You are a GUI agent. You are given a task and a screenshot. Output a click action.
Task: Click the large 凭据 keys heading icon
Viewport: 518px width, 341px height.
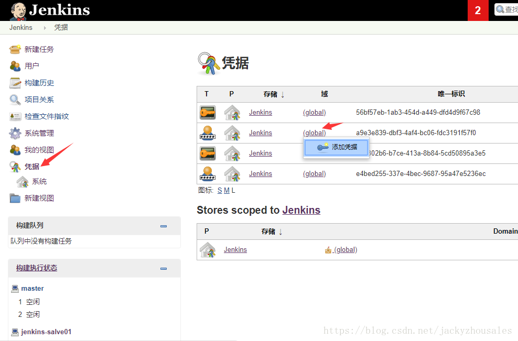click(x=209, y=63)
